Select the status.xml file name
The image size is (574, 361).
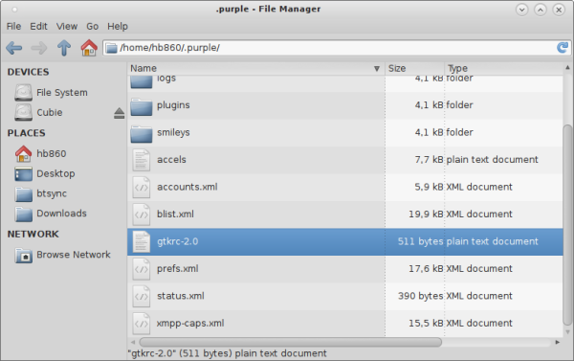point(181,296)
